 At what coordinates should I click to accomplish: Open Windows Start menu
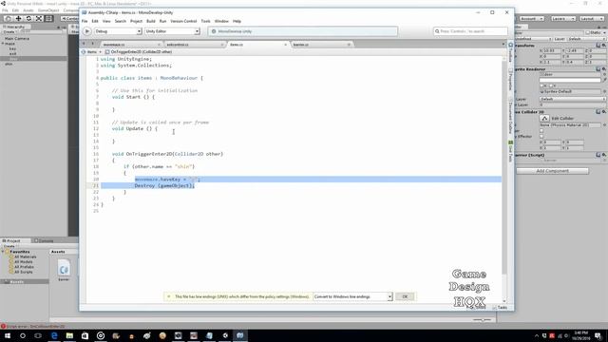(8, 335)
